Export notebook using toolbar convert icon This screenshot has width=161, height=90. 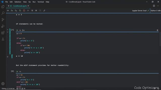(44, 10)
